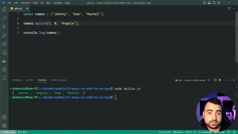Split the terminal
Screen dimensions: 238x134
coord(215,80)
